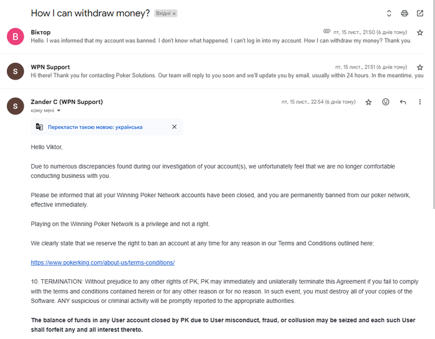Reply to Zander C's message
The width and height of the screenshot is (435, 339).
[x=403, y=102]
